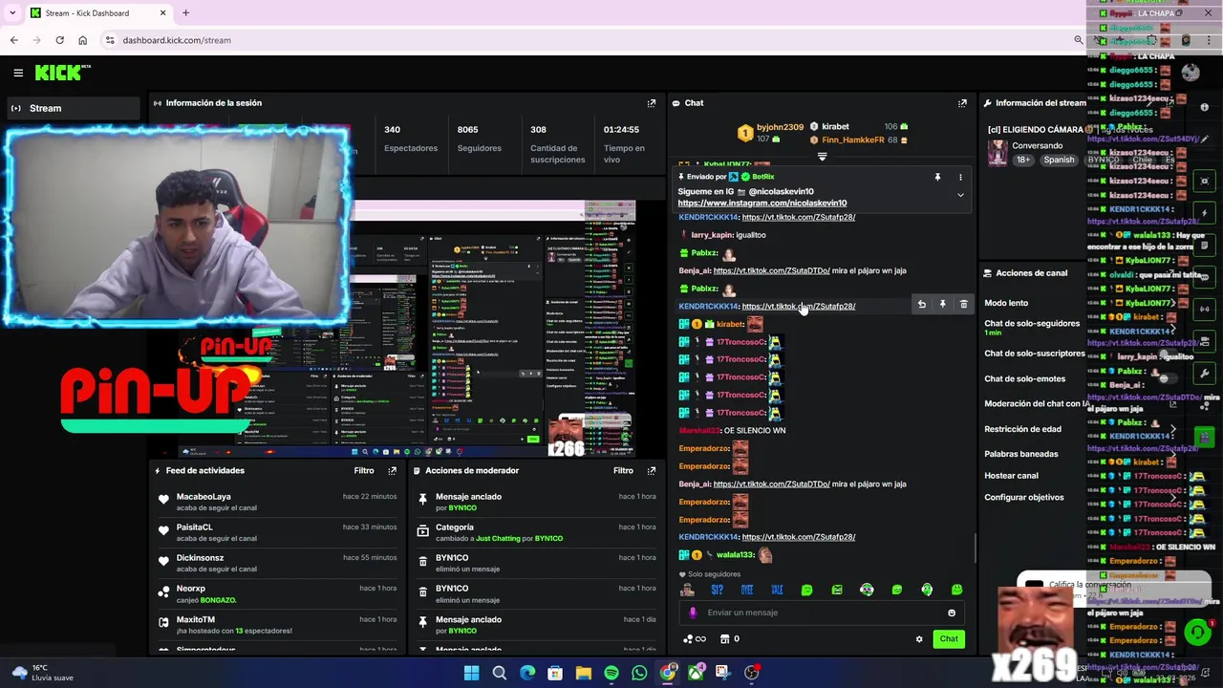Collapse the pinned message chevron
The width and height of the screenshot is (1223, 688).
[x=960, y=195]
